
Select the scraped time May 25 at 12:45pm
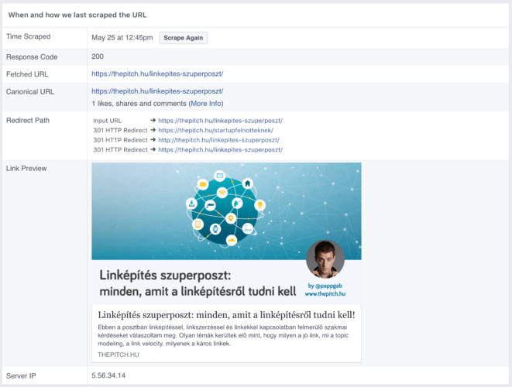pyautogui.click(x=122, y=37)
